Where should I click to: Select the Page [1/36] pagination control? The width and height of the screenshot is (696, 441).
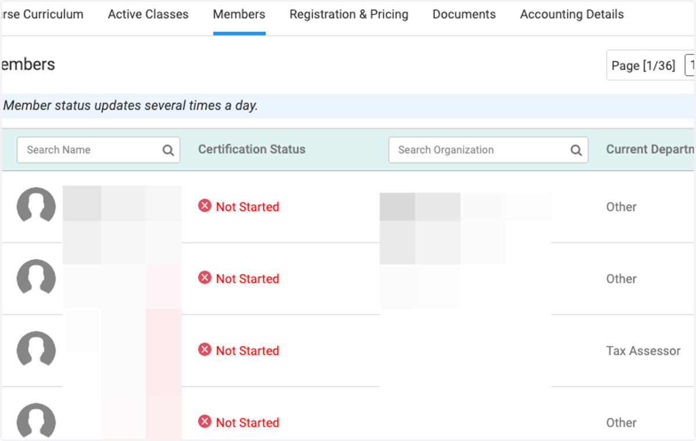(643, 65)
